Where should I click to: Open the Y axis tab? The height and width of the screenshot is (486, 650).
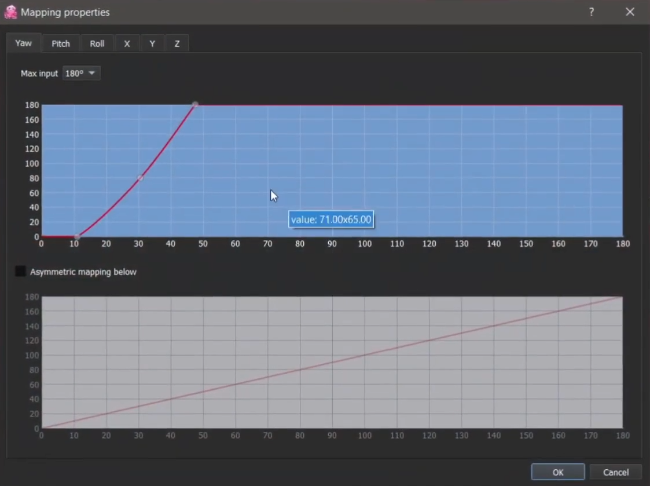coord(152,43)
